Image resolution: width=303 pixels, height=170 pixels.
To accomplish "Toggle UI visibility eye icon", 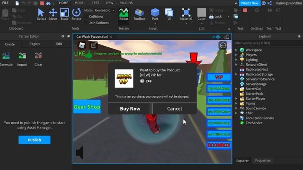I will pyautogui.click(x=218, y=37).
